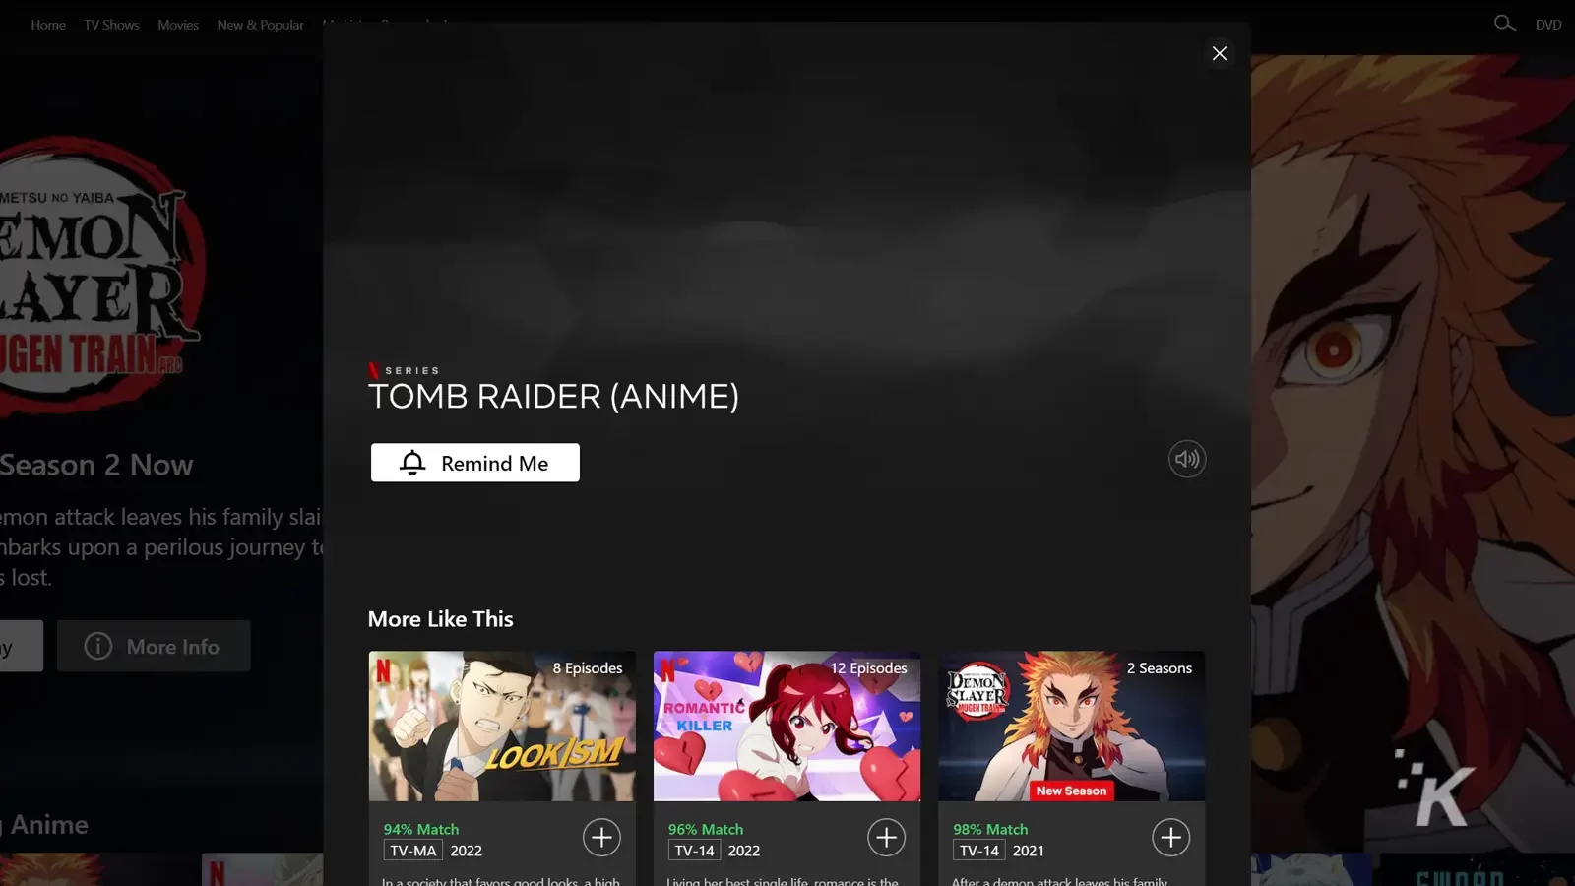
Task: Open the Lookism thumbnail
Action: click(x=502, y=726)
